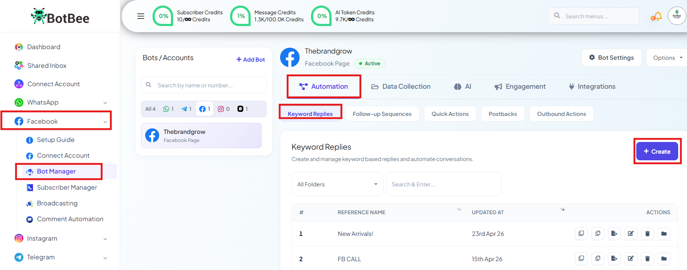This screenshot has height=270, width=687.
Task: Click the stacked-squares duplicate icon for New Arrivals!
Action: tap(581, 233)
